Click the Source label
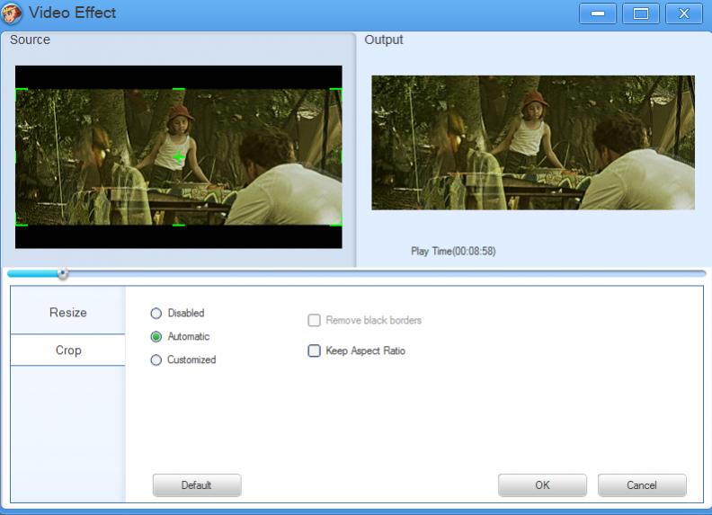The height and width of the screenshot is (515, 712). (30, 40)
